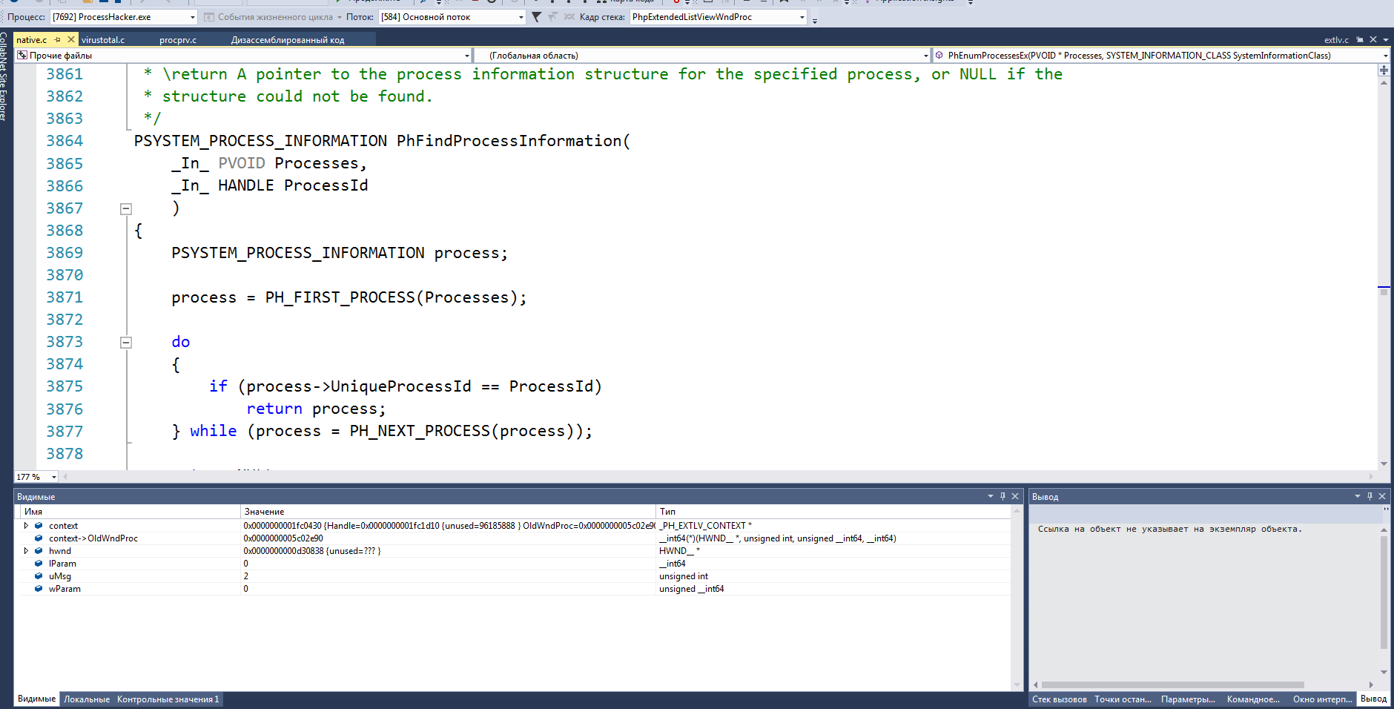Image resolution: width=1394 pixels, height=709 pixels.
Task: Open the document tab list dropdown arrow
Action: click(1386, 40)
